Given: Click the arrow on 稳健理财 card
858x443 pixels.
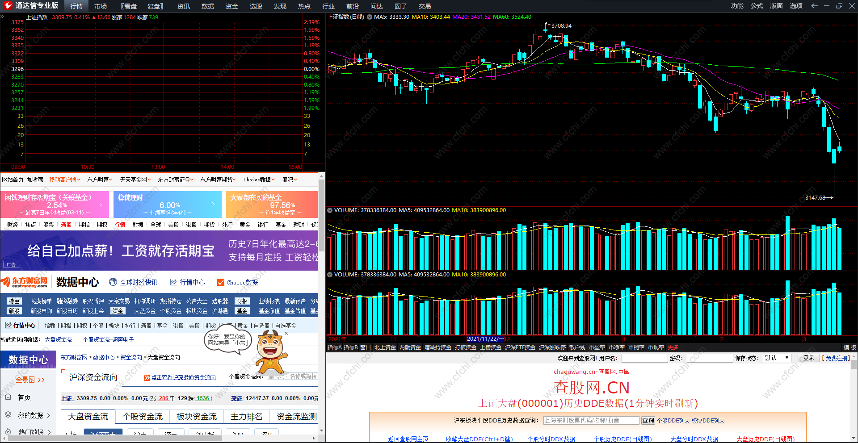Looking at the screenshot, I should pyautogui.click(x=214, y=204).
